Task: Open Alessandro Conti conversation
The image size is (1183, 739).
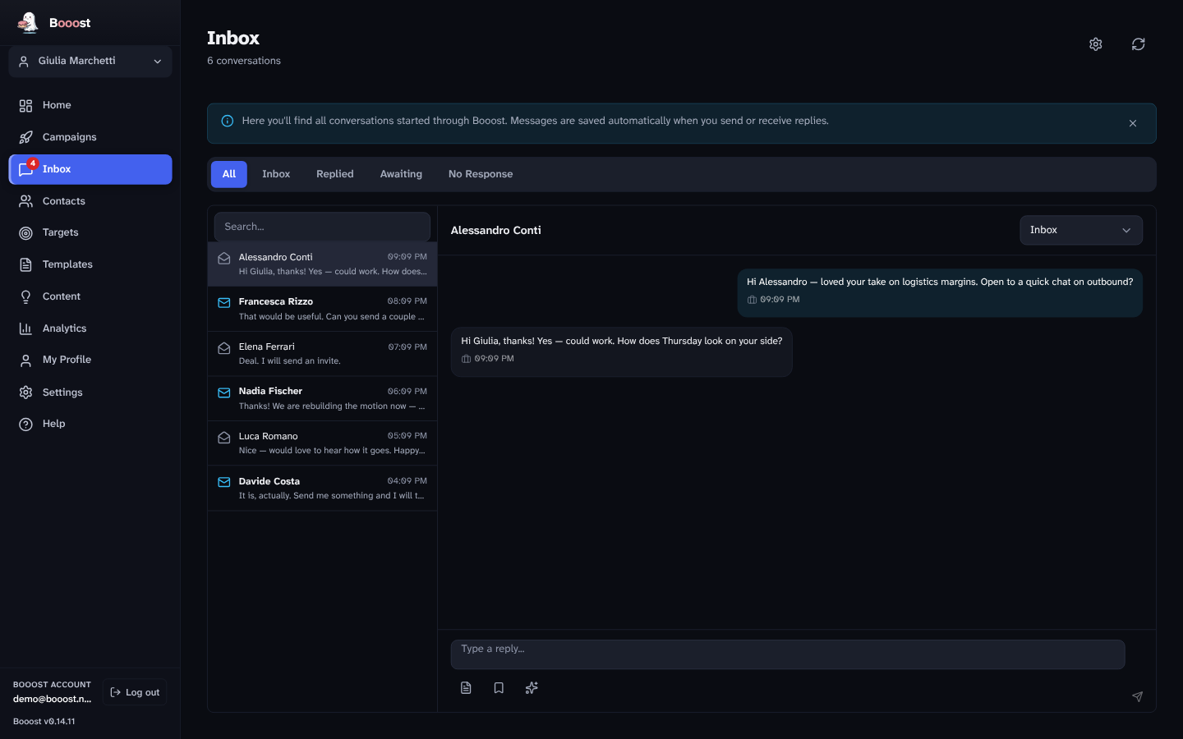Action: 322,264
